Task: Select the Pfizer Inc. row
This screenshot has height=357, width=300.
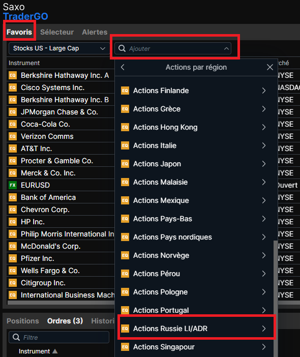Action: tap(61, 258)
